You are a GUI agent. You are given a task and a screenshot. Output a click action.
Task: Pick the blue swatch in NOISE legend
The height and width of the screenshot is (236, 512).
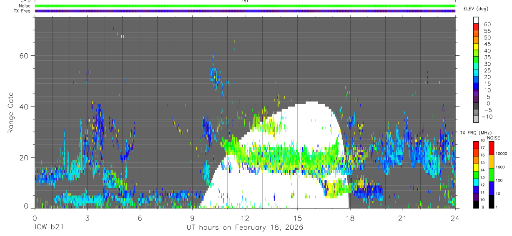tap(491, 188)
